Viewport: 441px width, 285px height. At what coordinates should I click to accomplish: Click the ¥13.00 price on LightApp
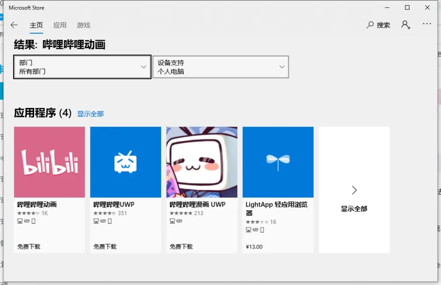pyautogui.click(x=254, y=247)
